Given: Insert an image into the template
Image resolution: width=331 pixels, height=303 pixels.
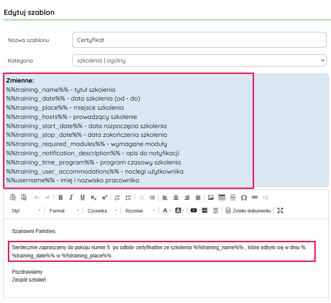Looking at the screenshot, I should pos(211,198).
